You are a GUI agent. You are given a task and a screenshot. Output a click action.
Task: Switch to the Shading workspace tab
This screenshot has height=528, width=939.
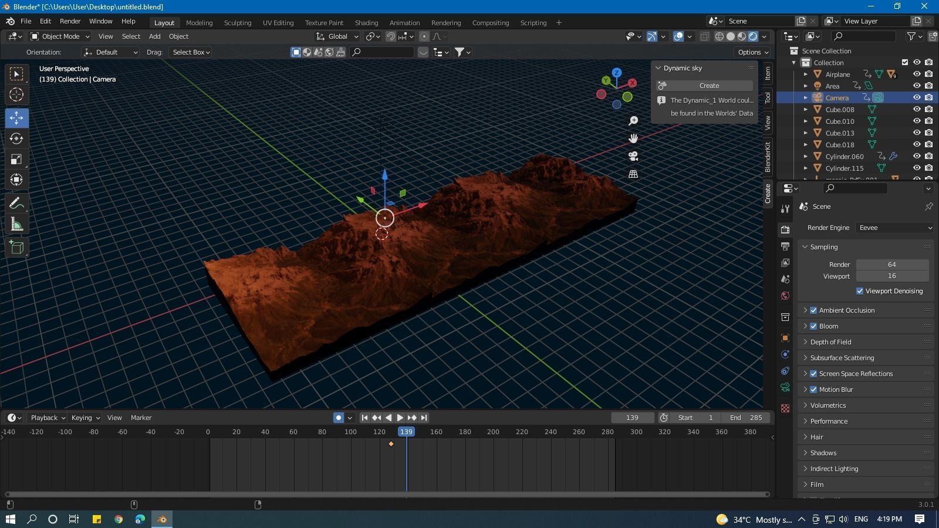click(366, 23)
